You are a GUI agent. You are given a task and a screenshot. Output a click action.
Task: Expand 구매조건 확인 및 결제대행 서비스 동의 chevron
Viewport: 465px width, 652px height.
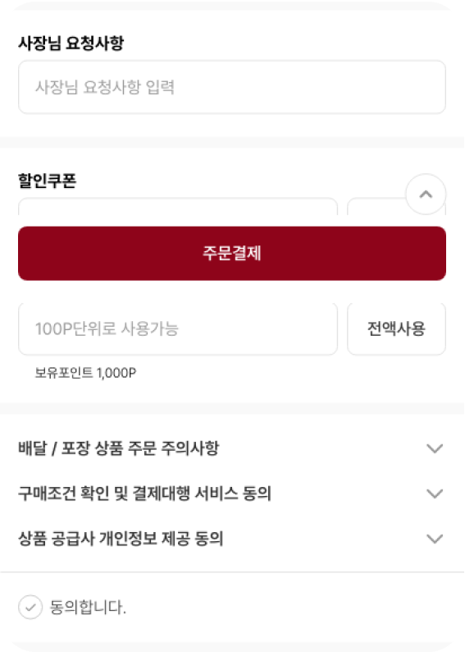coord(435,494)
